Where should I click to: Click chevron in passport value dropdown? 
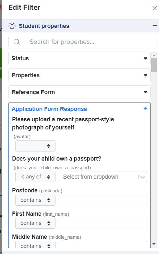click(142, 177)
